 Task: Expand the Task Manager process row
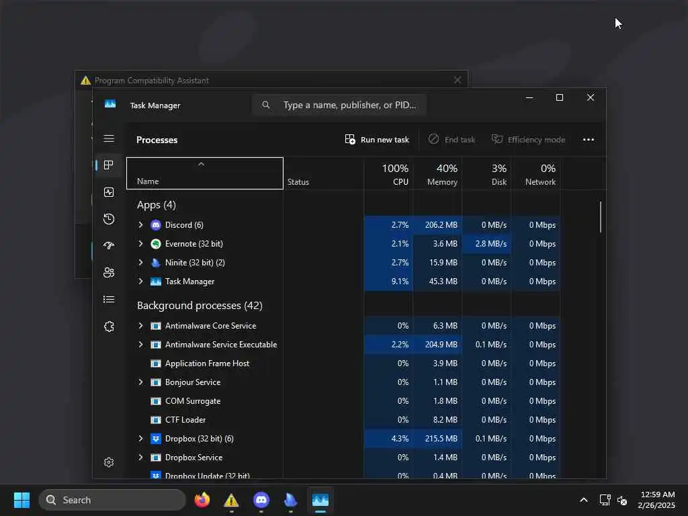pos(140,282)
